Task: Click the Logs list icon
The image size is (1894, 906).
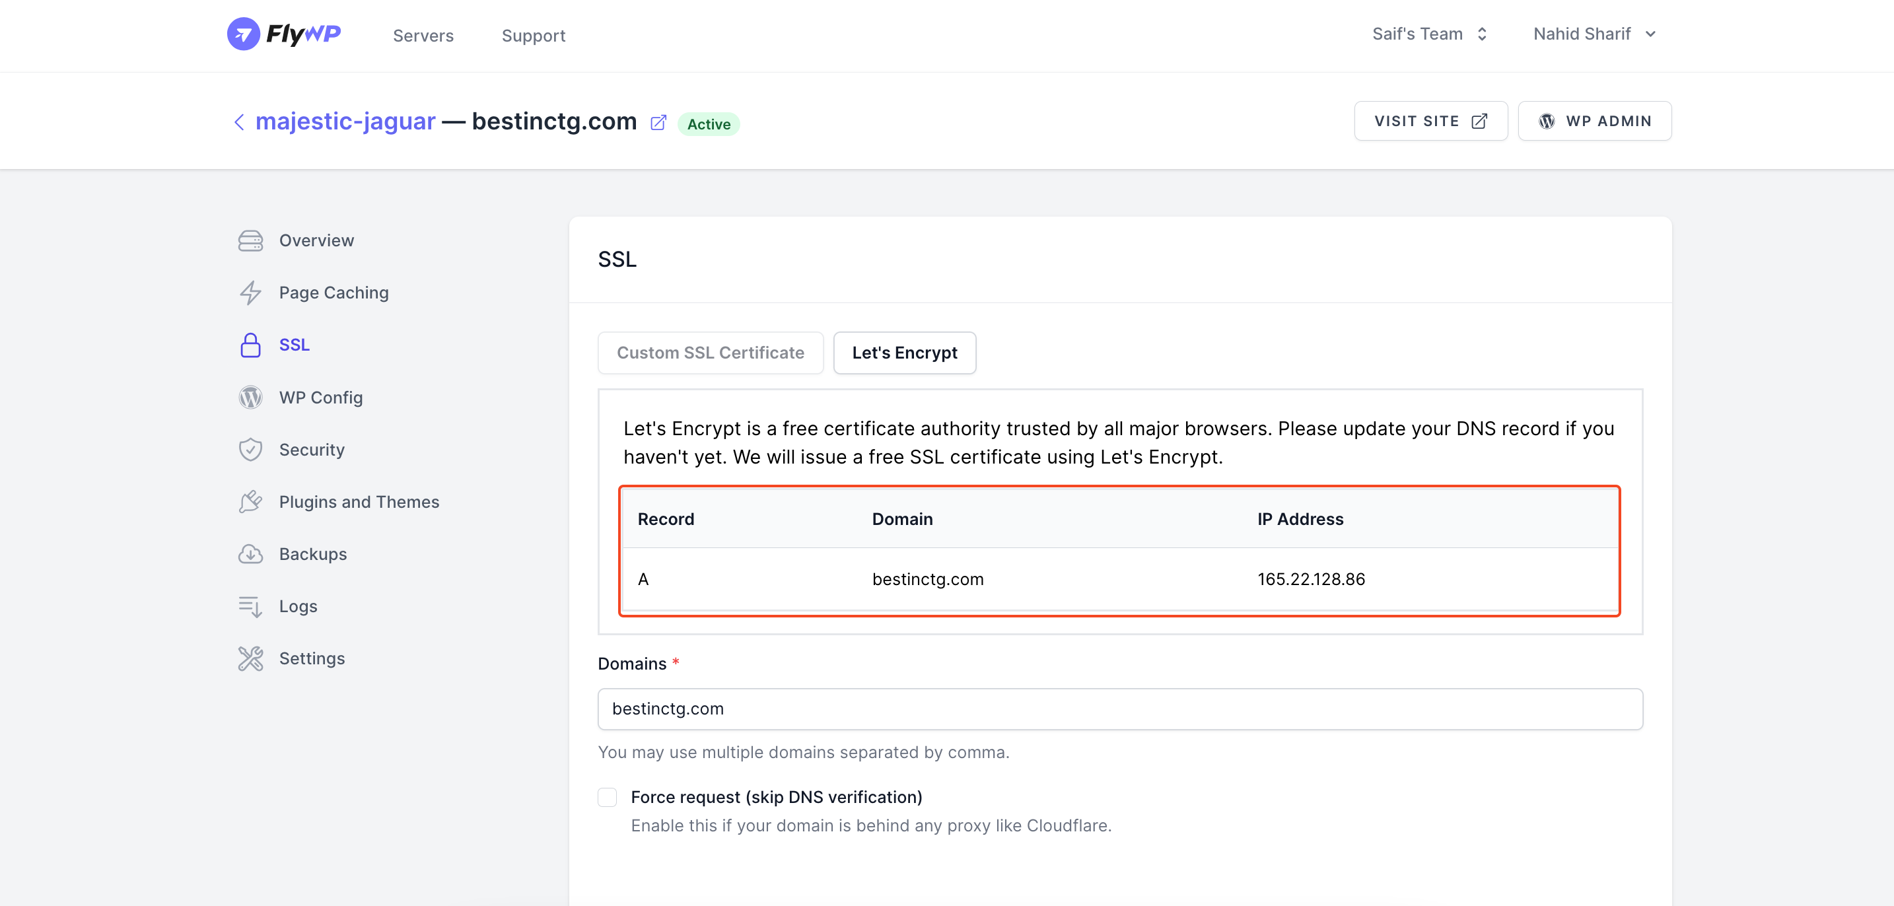Action: pos(250,606)
